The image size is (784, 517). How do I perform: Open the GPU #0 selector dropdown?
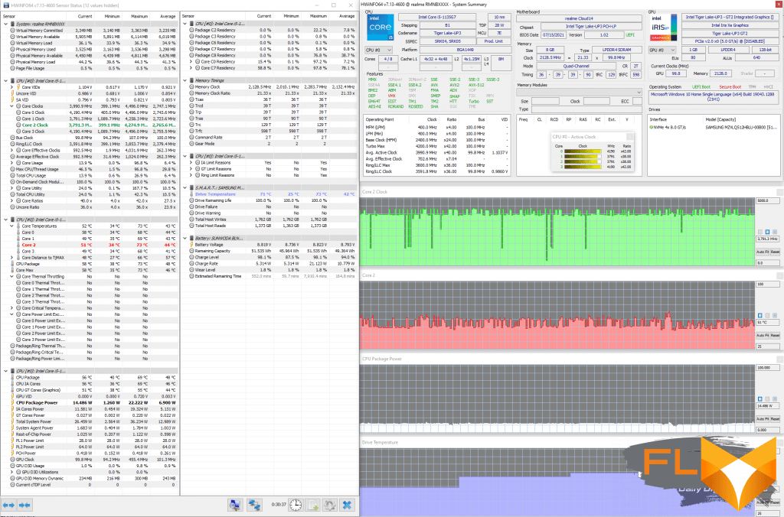(661, 49)
